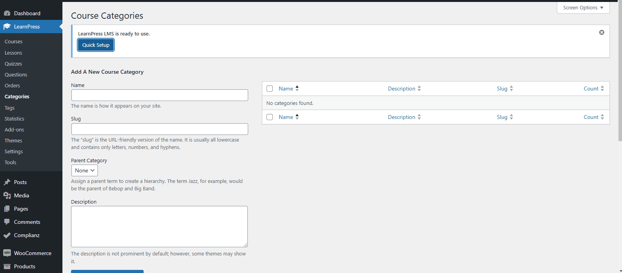
Task: Focus the category Name input field
Action: pos(160,95)
